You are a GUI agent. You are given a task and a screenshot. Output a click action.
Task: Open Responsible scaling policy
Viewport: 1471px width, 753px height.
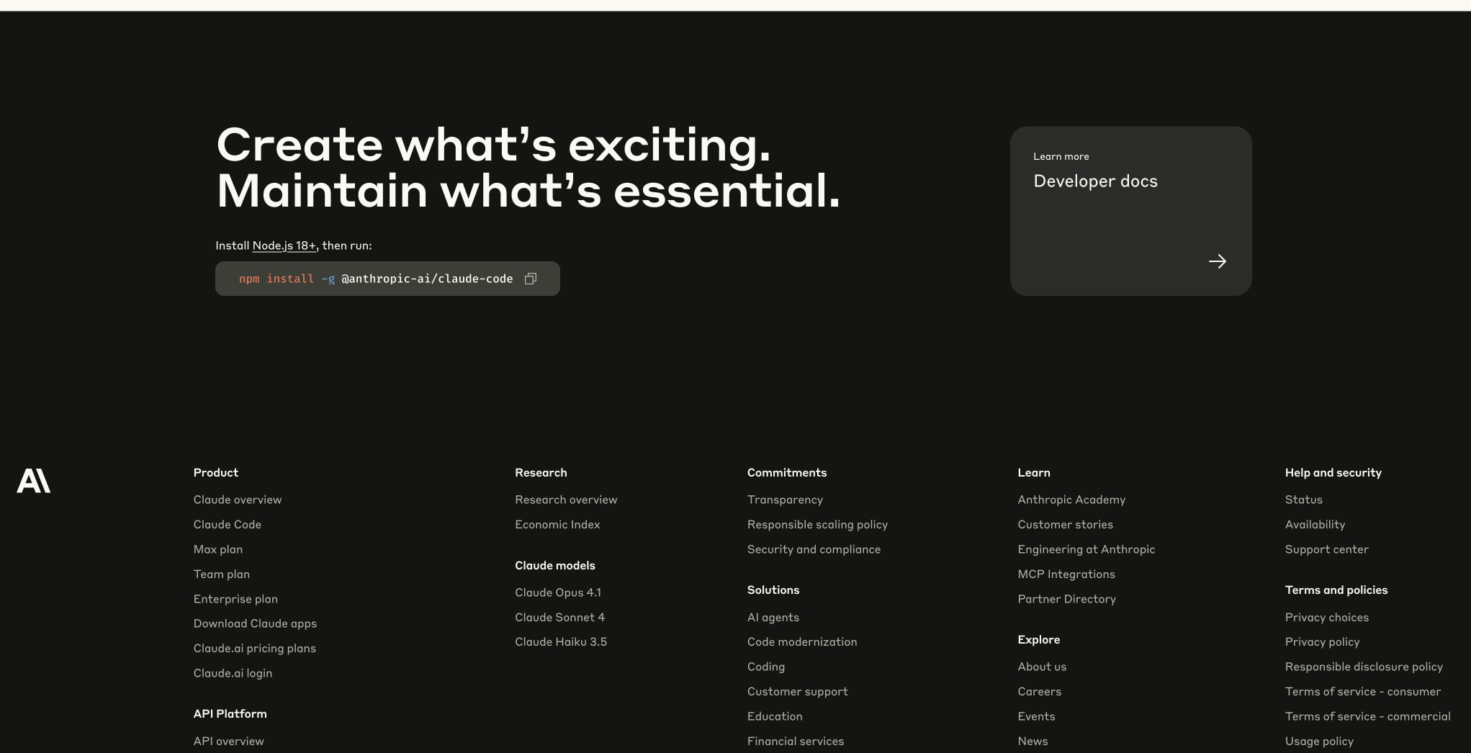(x=817, y=524)
